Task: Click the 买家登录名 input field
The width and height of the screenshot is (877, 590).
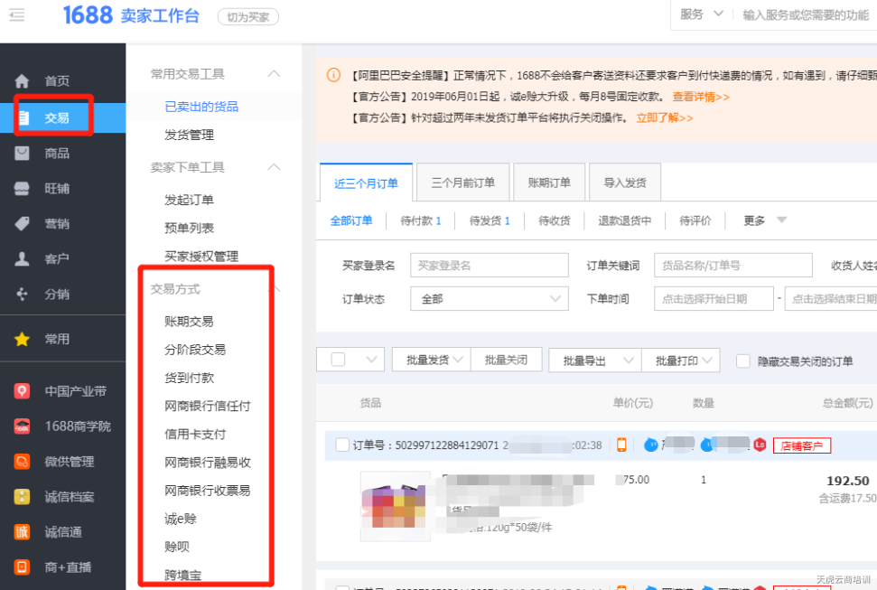Action: [x=490, y=266]
